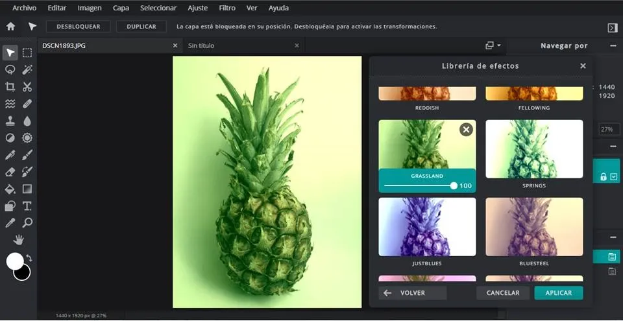Image resolution: width=623 pixels, height=321 pixels.
Task: Swap foreground and background colors
Action: pos(29,258)
